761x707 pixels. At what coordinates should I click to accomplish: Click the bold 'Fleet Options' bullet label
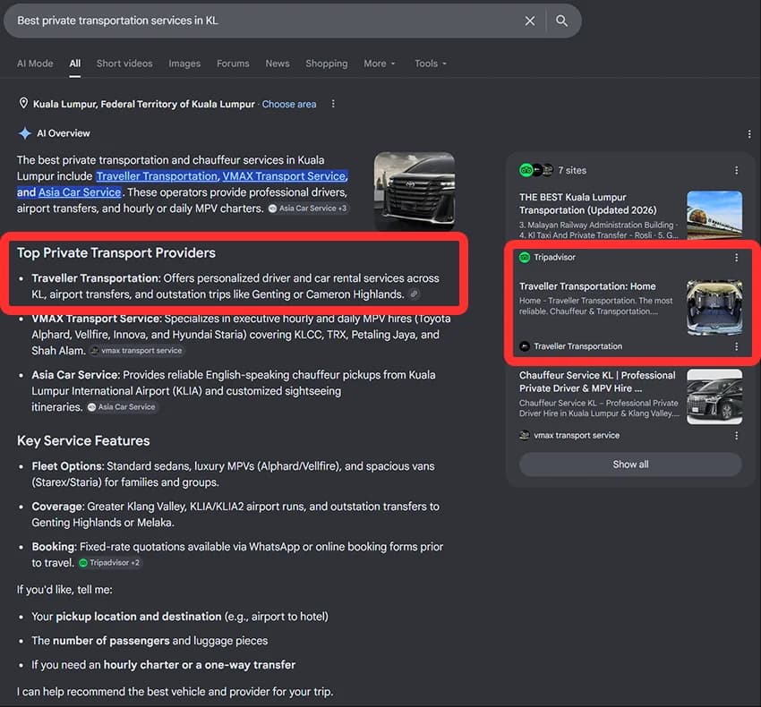click(x=68, y=466)
